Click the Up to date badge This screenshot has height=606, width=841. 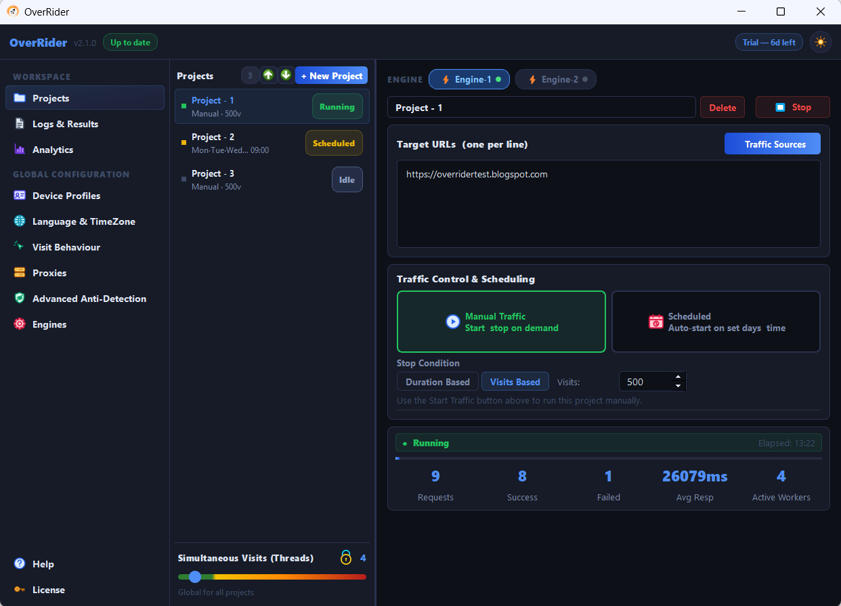(130, 43)
